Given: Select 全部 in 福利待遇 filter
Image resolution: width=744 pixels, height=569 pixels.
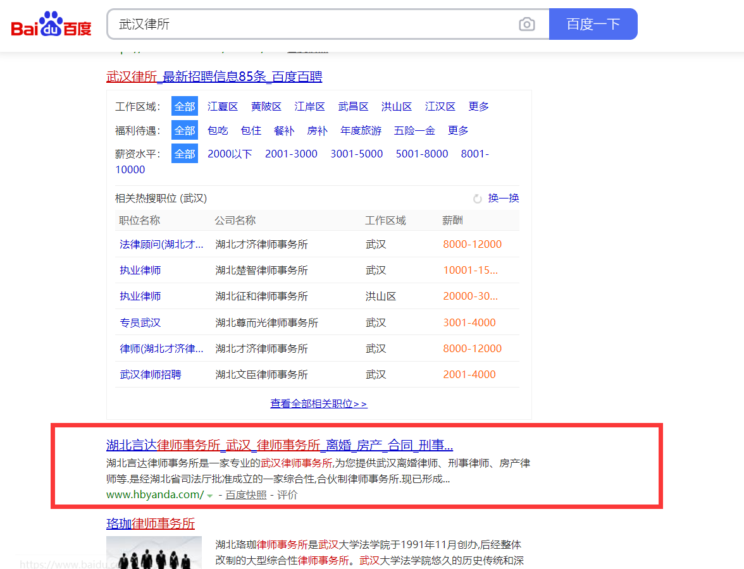Looking at the screenshot, I should point(185,130).
